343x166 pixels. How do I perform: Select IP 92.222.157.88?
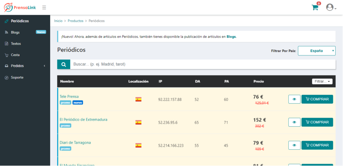170,100
